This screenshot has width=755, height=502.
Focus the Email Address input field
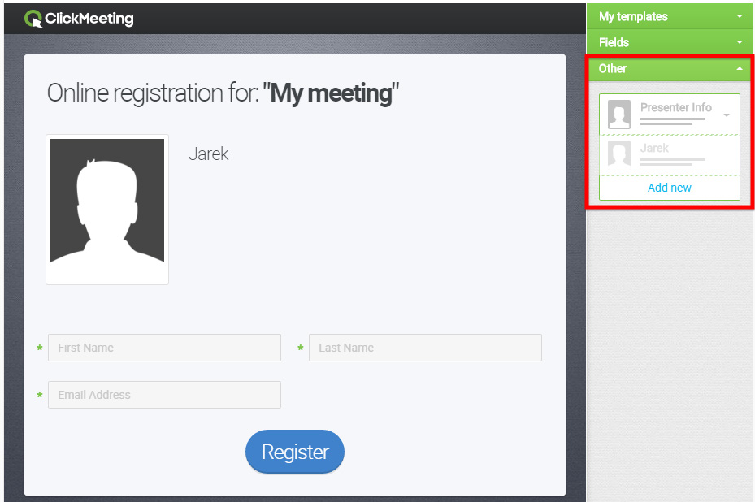pos(165,395)
